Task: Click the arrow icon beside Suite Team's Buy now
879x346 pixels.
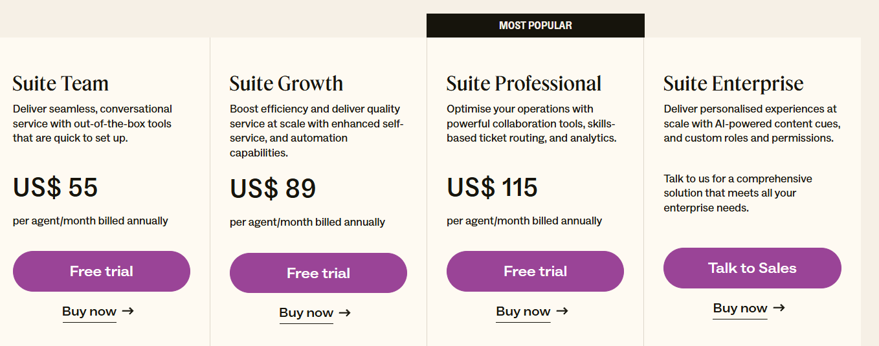Action: pyautogui.click(x=128, y=311)
